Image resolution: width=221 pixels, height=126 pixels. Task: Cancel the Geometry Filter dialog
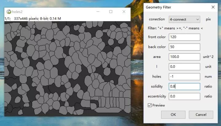(201, 115)
